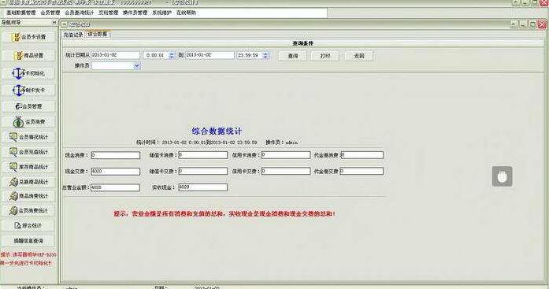Collapse the 导航向导 sidebar panel
The image size is (549, 289).
[x=54, y=22]
